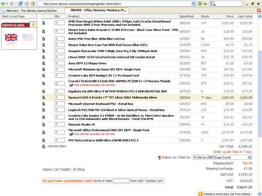The image size is (262, 196).
Task: Go to the browser home page icon
Action: pyautogui.click(x=33, y=4)
